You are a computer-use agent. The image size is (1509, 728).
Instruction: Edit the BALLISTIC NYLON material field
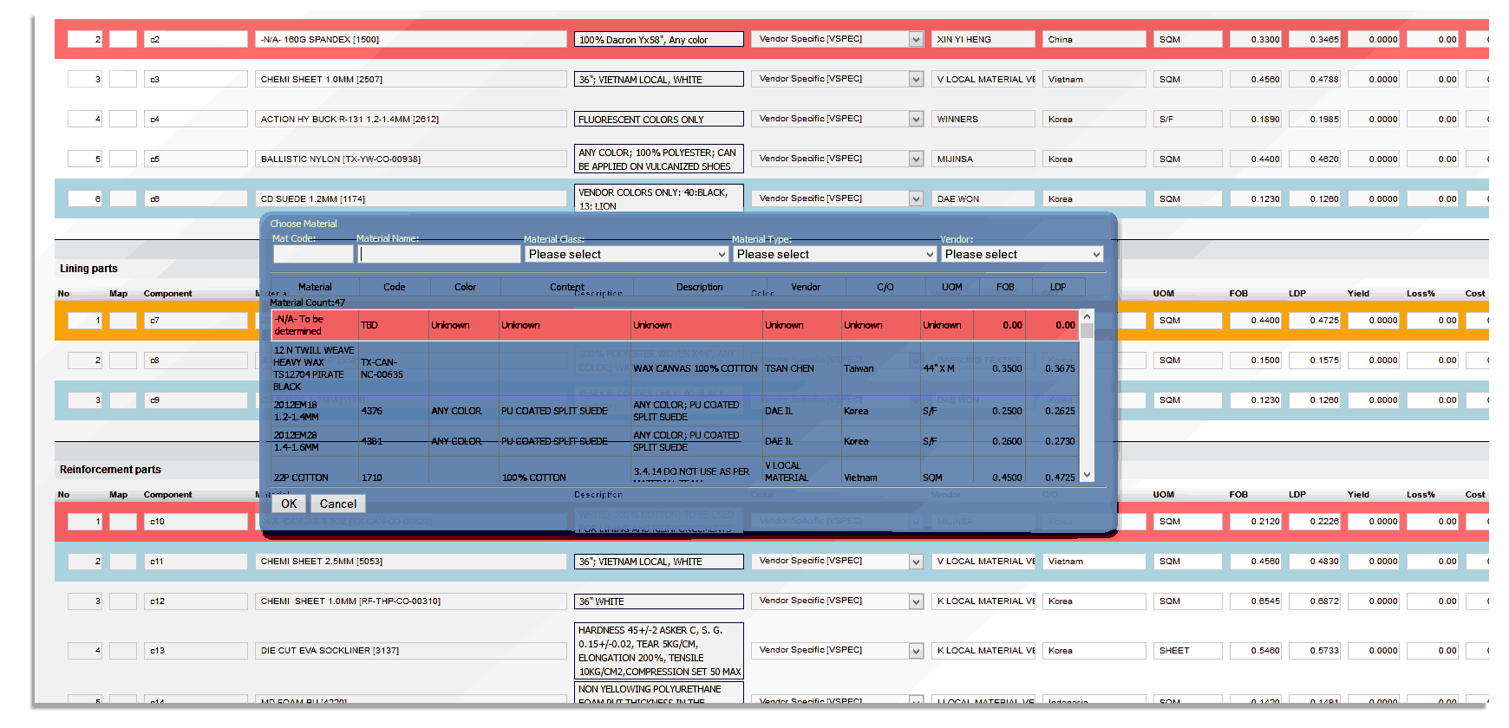tap(411, 159)
